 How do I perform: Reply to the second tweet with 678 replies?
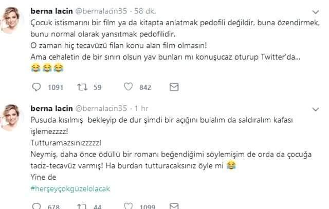pos(36,205)
